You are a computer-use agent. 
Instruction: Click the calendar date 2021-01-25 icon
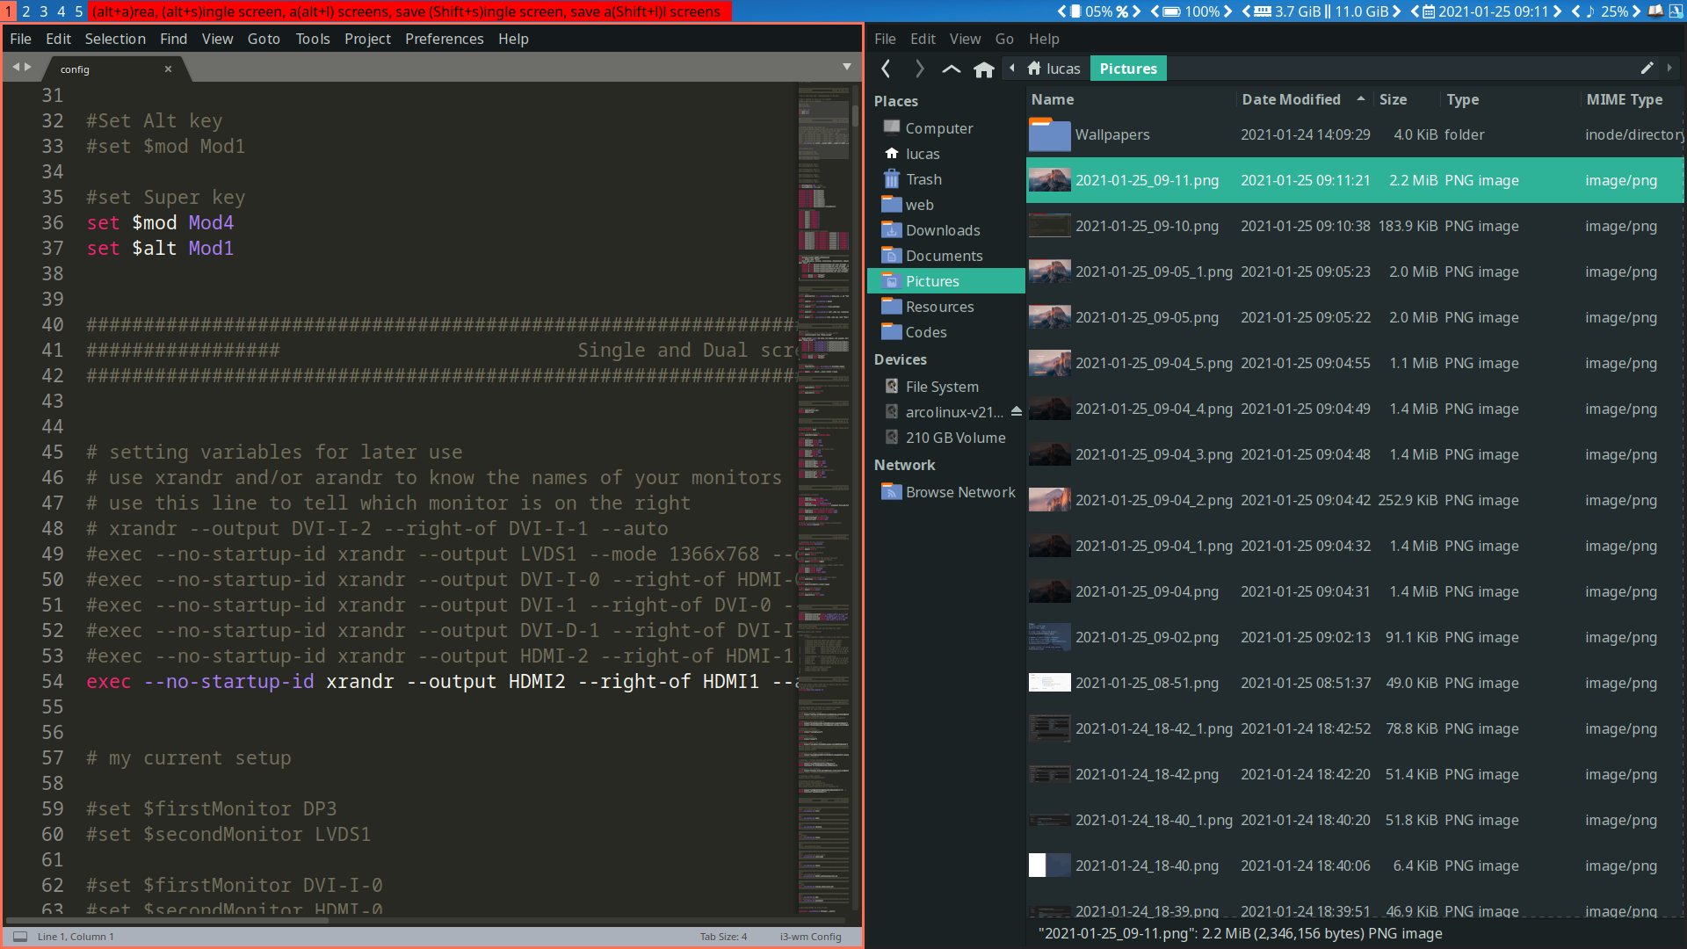(x=1426, y=11)
